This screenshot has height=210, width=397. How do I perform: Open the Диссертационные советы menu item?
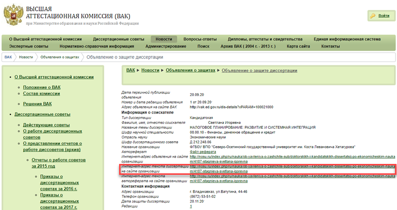click(x=118, y=39)
